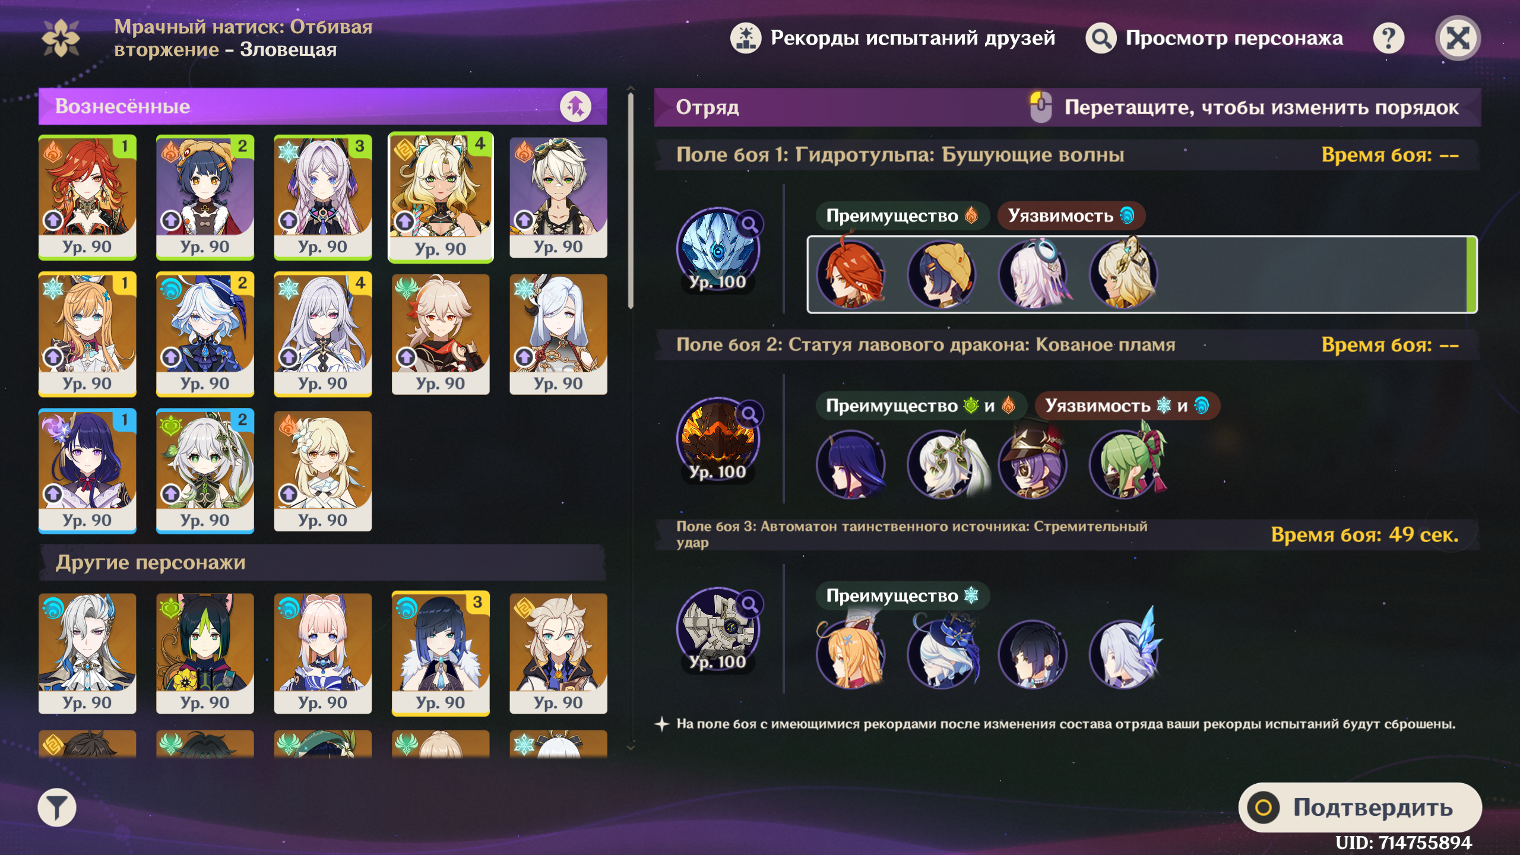
Task: Expand the Другие персонажи section header
Action: (x=322, y=562)
